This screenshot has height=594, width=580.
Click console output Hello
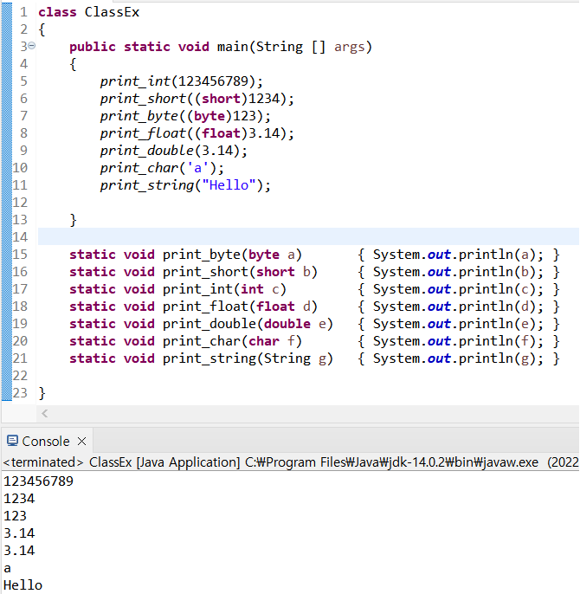tap(23, 585)
